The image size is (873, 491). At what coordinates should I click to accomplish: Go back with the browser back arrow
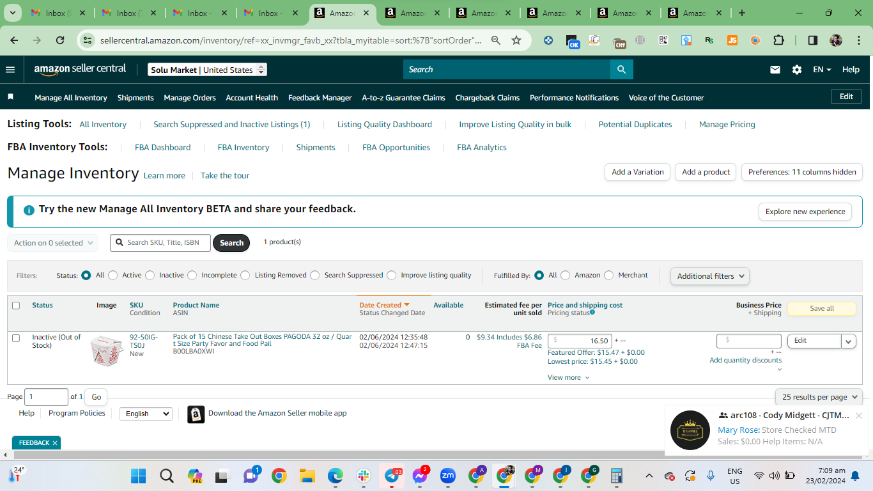point(14,40)
